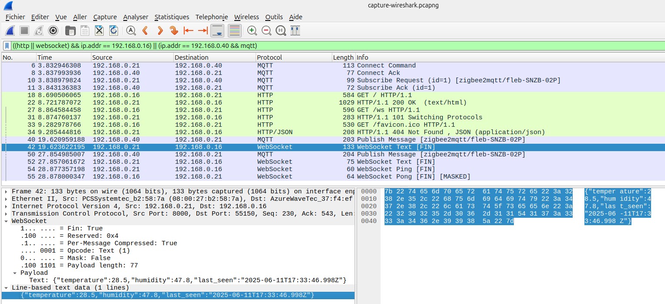This screenshot has height=304, width=665.
Task: Collapse the Payload subtree
Action: 15,273
